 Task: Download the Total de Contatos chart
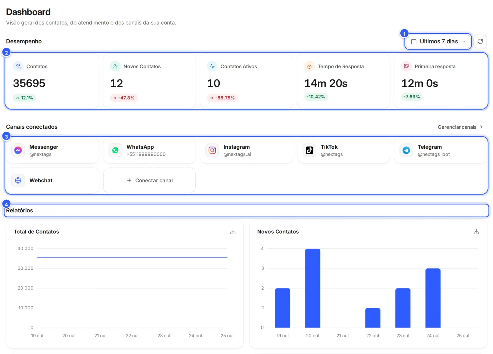point(233,232)
